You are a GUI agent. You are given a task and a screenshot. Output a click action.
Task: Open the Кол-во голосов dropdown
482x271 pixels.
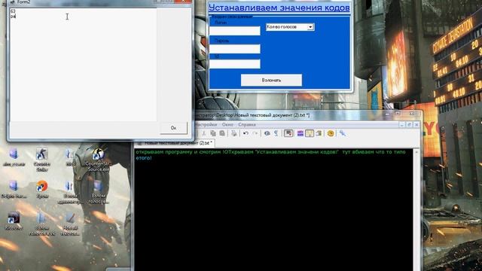290,27
